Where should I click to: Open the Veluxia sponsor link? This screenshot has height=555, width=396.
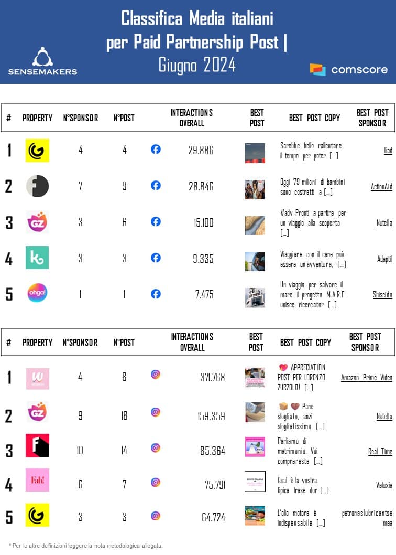[383, 485]
